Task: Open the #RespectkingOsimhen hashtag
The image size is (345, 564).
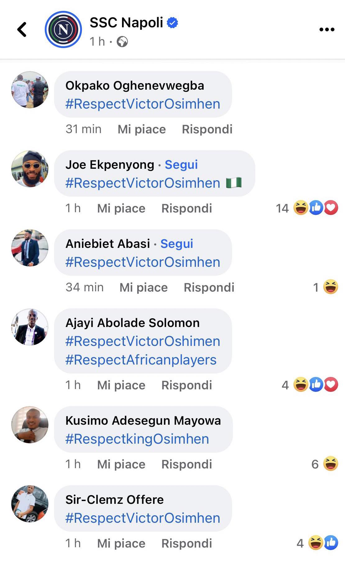Action: tap(137, 439)
